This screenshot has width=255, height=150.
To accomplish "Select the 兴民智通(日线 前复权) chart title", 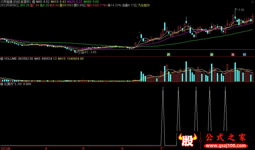I will click(x=15, y=2).
